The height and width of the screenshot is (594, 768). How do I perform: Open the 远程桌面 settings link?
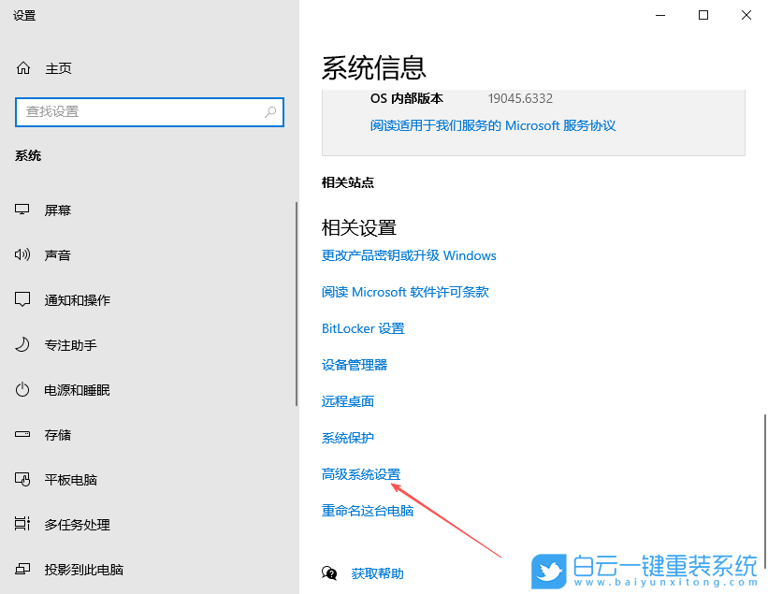click(347, 400)
